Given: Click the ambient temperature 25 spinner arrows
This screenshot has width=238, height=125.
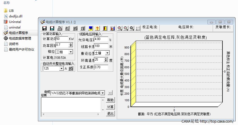Looking at the screenshot, I should [x=106, y=60].
